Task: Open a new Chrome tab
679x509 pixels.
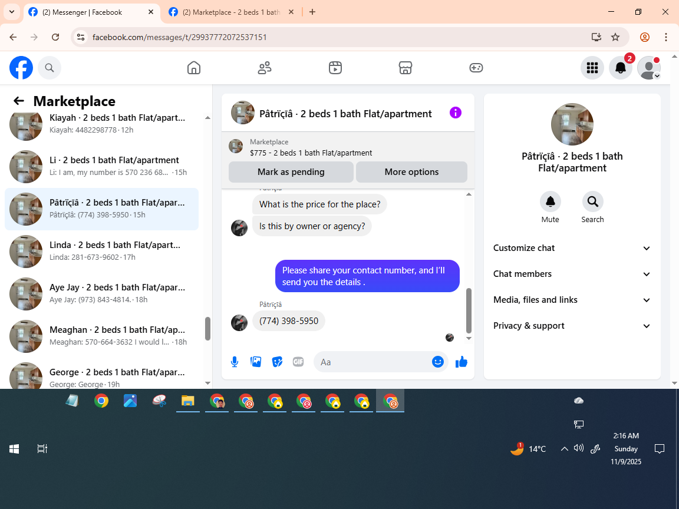Action: tap(312, 12)
